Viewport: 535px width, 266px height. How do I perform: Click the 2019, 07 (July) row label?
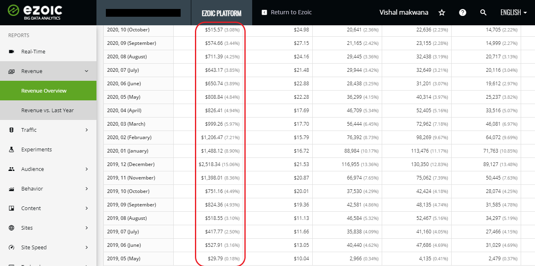click(123, 232)
